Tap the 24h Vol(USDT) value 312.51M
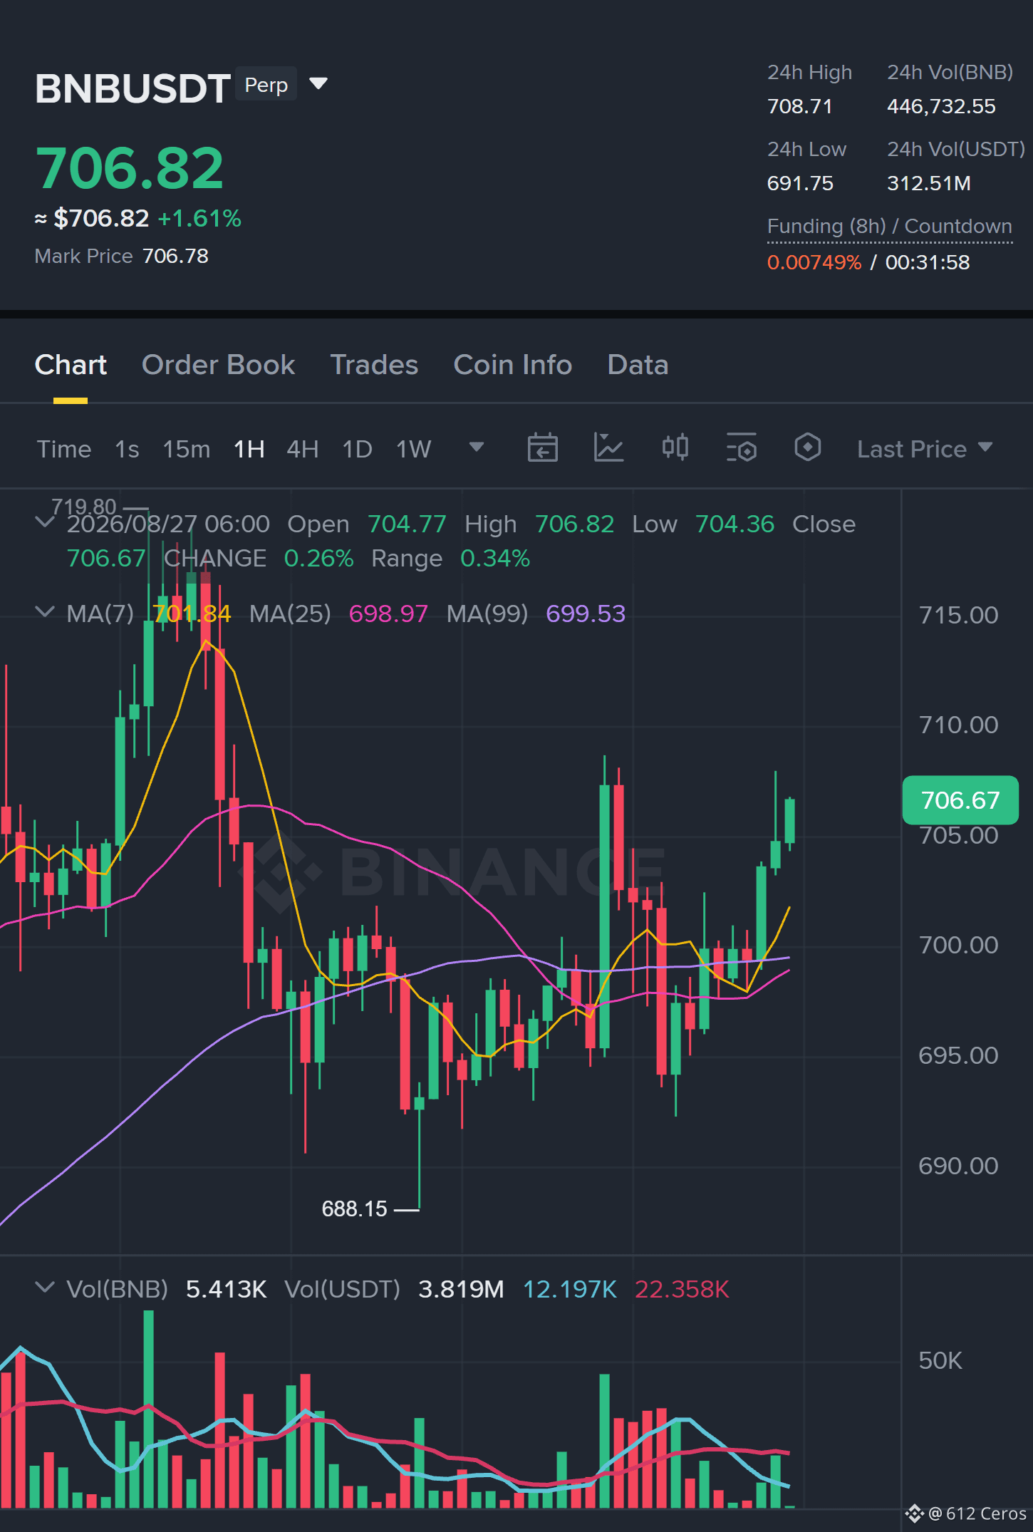This screenshot has height=1532, width=1033. click(929, 184)
